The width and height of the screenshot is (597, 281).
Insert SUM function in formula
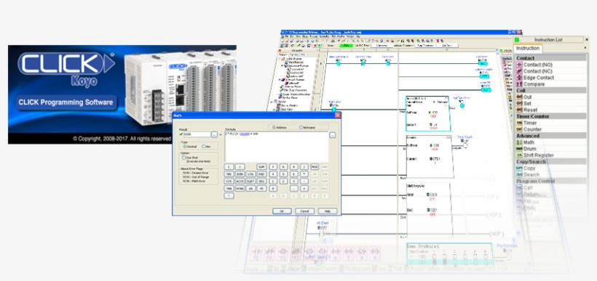[x=261, y=167]
